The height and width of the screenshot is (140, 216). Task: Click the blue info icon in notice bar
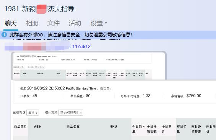[x=4, y=34]
